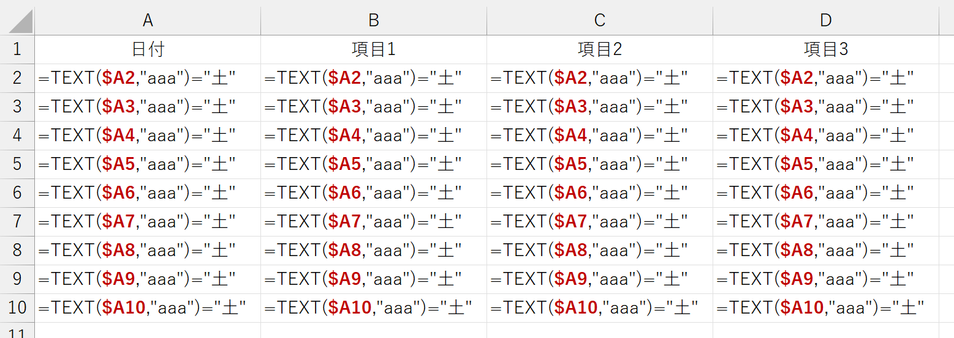Select column B header
The height and width of the screenshot is (338, 954).
coord(374,21)
